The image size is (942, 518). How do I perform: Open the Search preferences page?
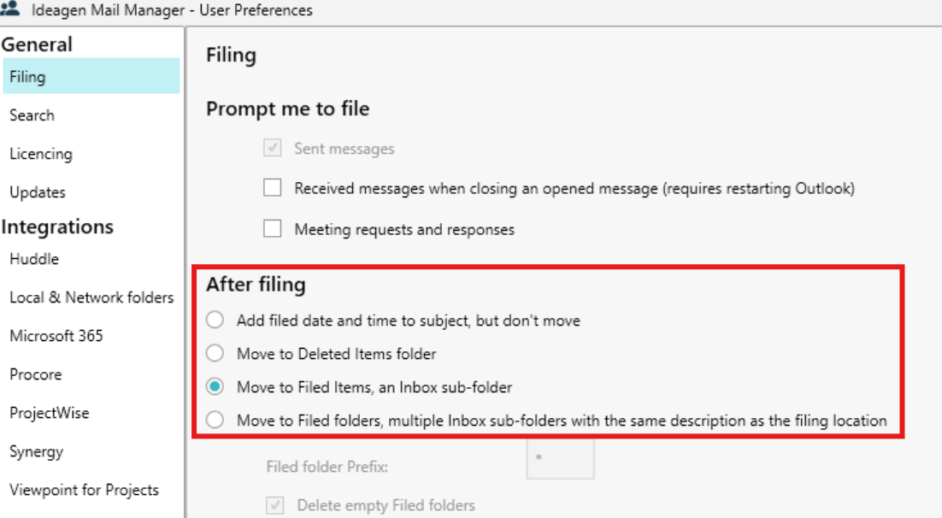coord(32,115)
